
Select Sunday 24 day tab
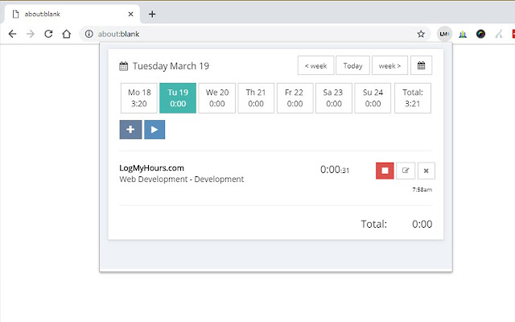tap(373, 98)
